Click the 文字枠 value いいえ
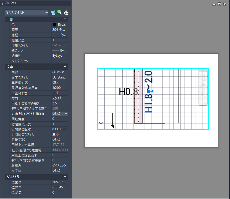This screenshot has width=230, height=199. pos(60,171)
